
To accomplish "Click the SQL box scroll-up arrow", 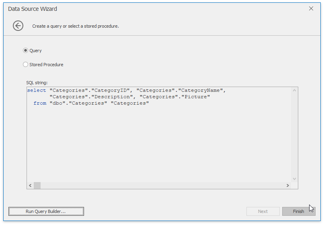I will click(294, 91).
